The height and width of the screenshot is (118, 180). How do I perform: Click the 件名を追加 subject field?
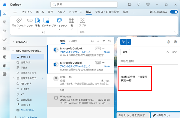point(149,61)
